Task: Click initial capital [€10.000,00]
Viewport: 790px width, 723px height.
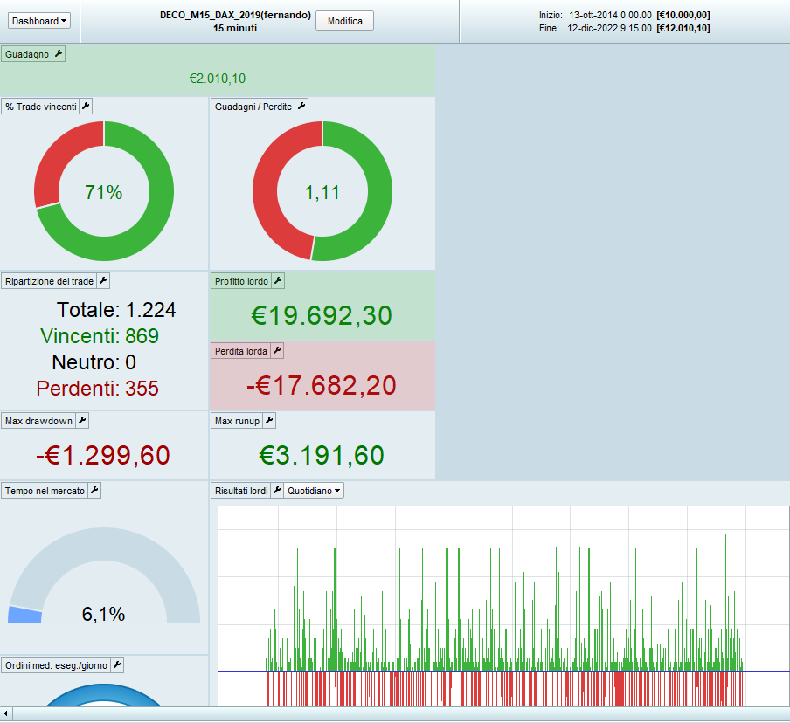Action: pos(683,15)
